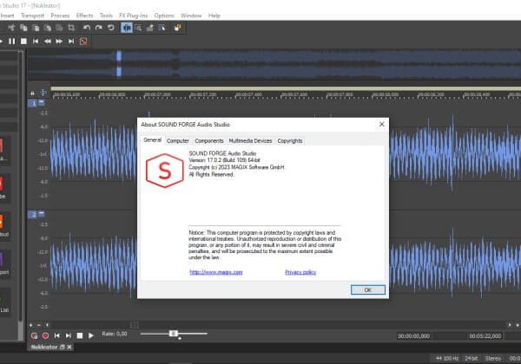Open the Insert menu
Viewport: 521px width, 364px height.
tap(7, 16)
